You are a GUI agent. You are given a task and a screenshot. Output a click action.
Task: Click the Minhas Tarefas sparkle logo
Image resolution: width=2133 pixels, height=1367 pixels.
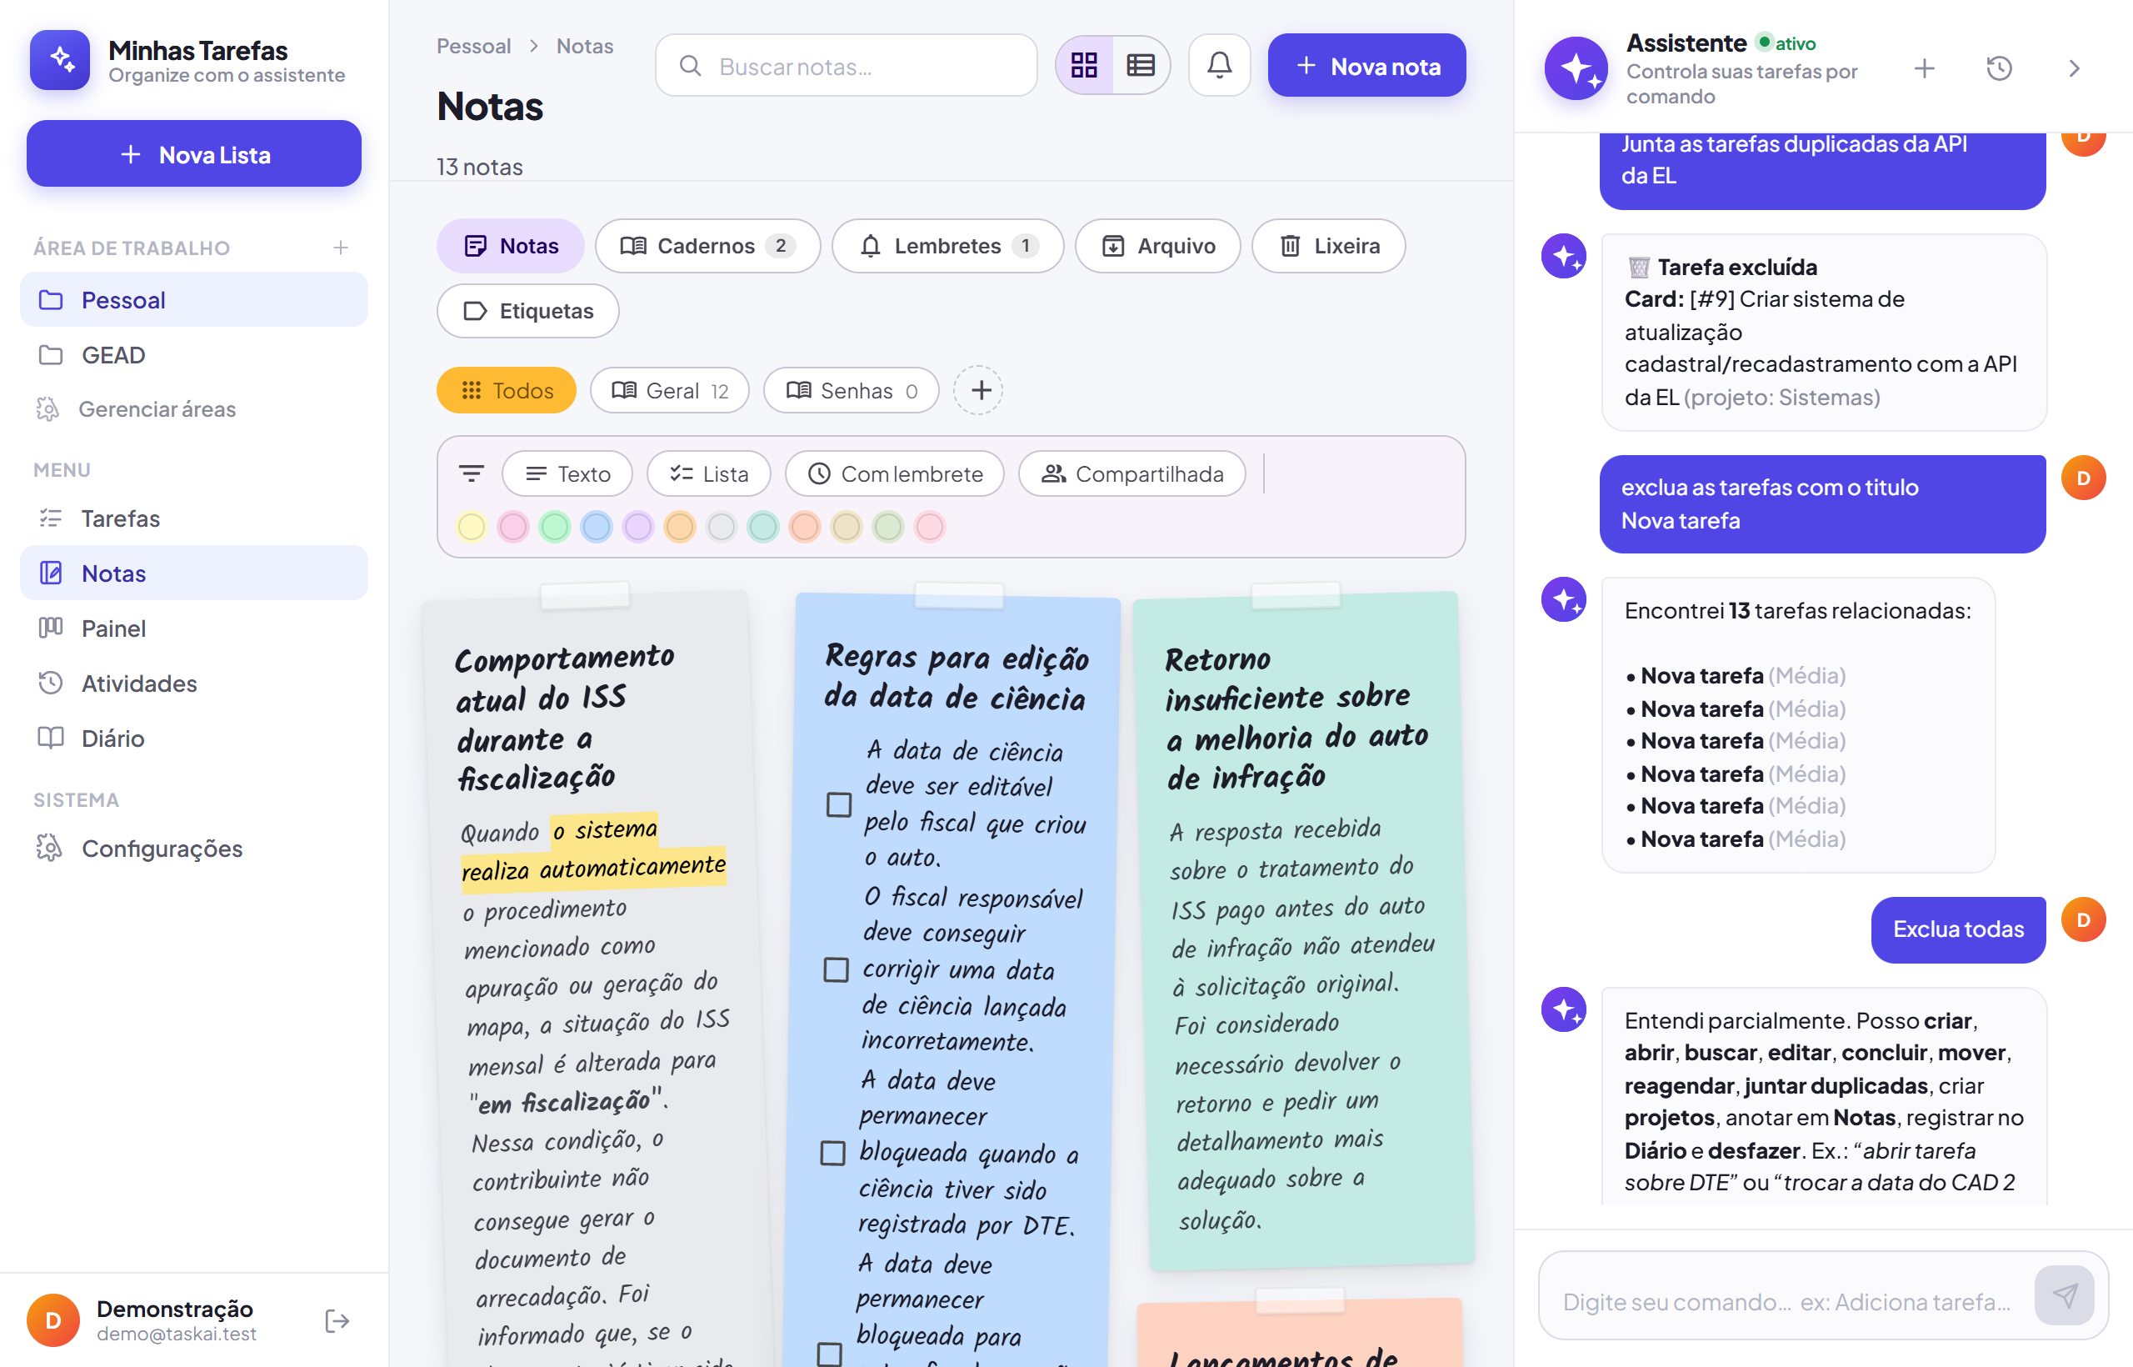coord(59,59)
